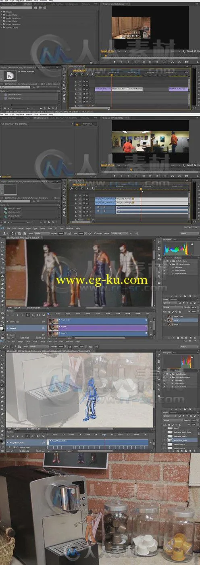Open the blend mode dropdown in the zombie Photoshop Layers panel
The image size is (200, 565).
click(x=173, y=307)
